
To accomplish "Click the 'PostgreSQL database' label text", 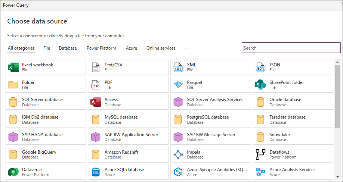I will pyautogui.click(x=208, y=117).
